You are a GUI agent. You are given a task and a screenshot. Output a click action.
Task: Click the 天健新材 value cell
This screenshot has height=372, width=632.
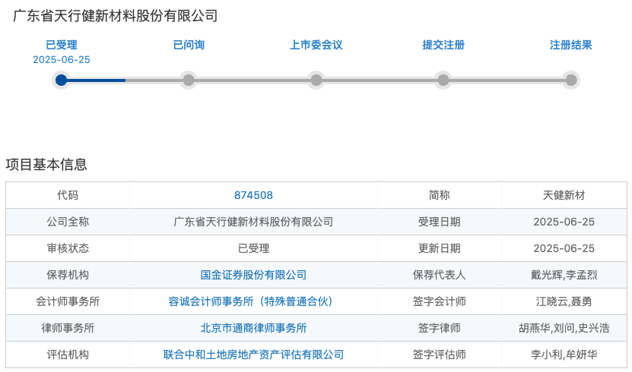[564, 195]
